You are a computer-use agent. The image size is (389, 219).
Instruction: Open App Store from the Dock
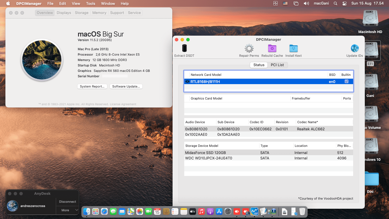tap(219, 211)
